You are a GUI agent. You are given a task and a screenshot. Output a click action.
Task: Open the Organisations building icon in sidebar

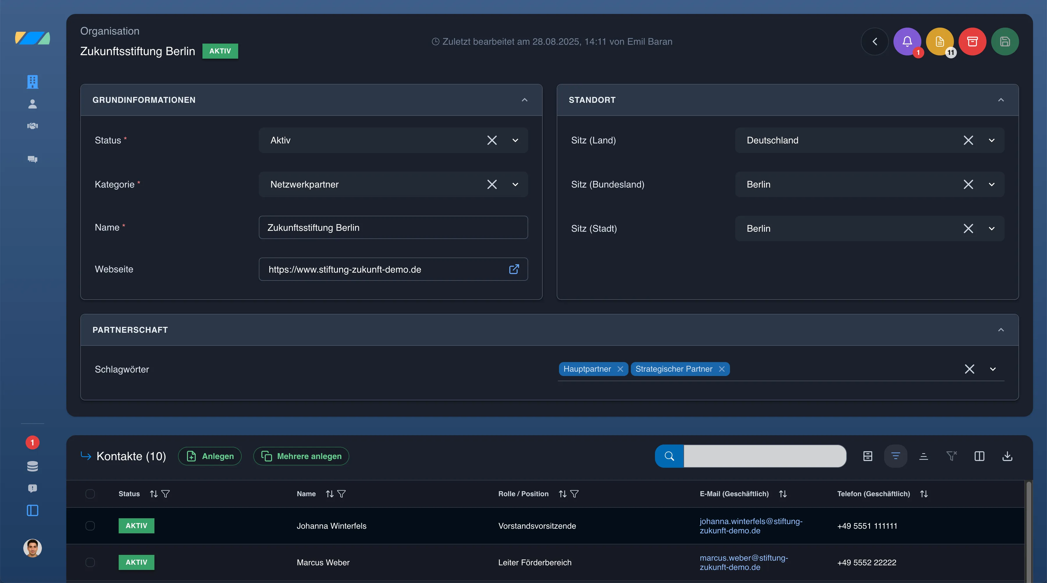33,82
